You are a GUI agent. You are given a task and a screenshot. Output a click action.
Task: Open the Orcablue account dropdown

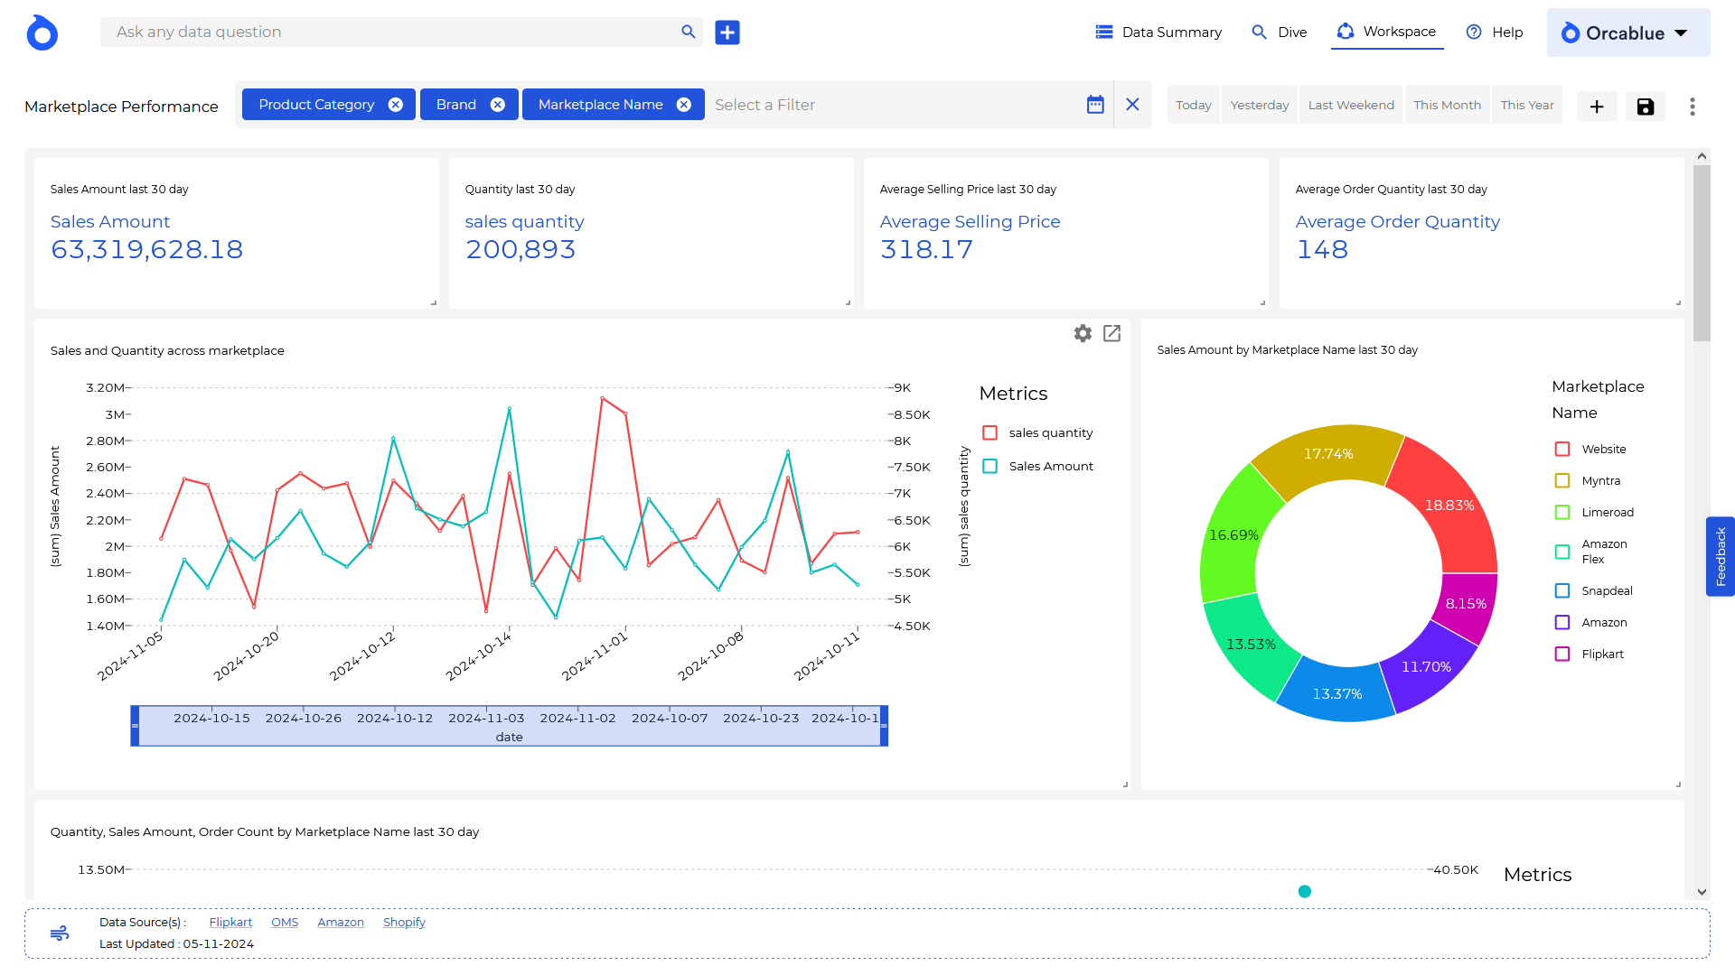1627,33
